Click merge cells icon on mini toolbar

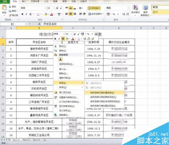[96, 34]
